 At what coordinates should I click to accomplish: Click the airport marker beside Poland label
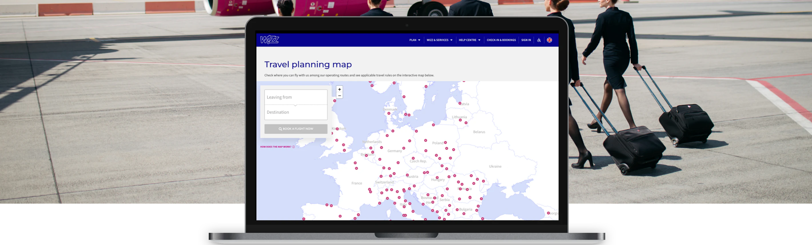[445, 143]
